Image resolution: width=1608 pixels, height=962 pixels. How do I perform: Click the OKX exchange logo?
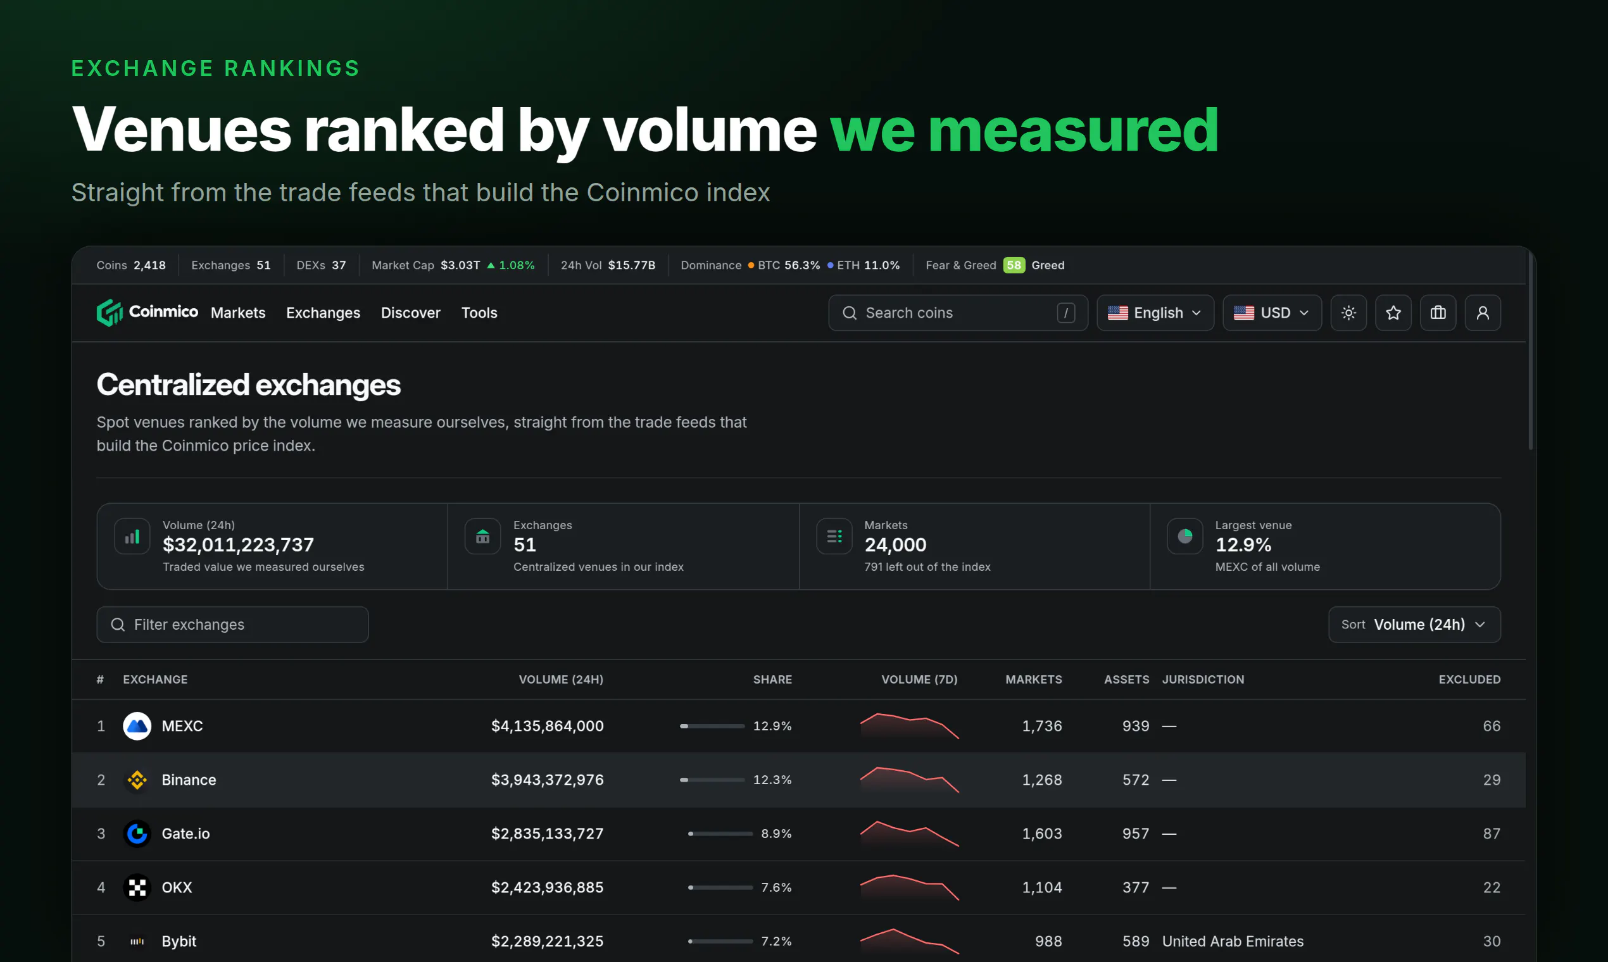137,887
